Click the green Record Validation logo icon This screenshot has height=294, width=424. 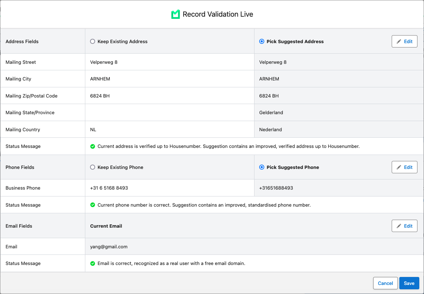[x=175, y=14]
